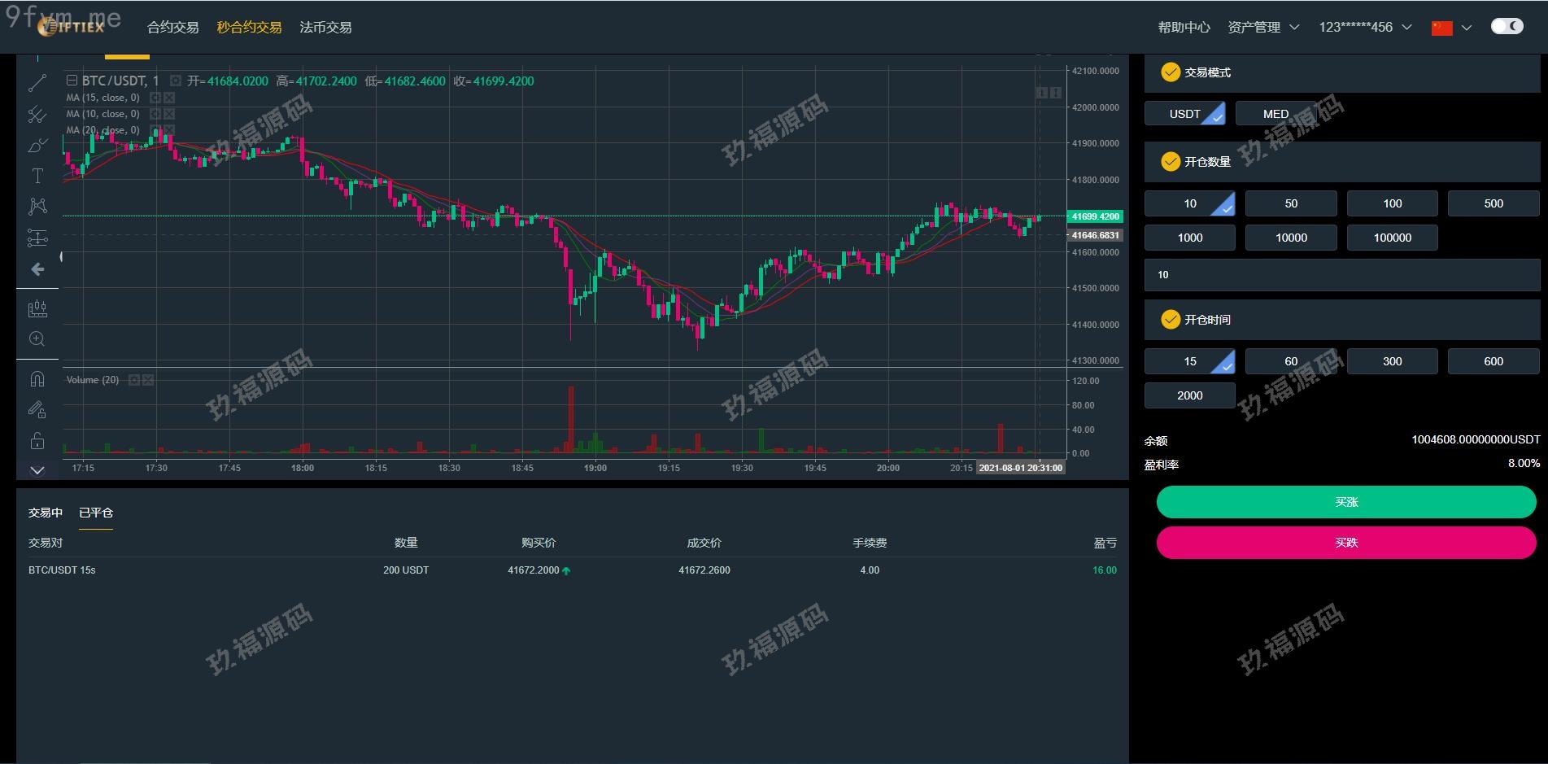
Task: Click the green 买涨 buy-up button
Action: 1345,502
